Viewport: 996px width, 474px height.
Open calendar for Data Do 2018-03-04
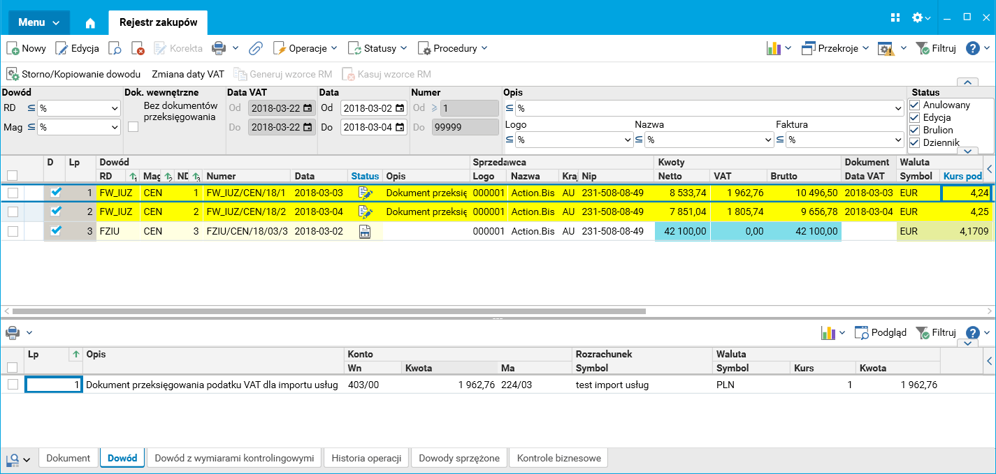[x=399, y=127]
